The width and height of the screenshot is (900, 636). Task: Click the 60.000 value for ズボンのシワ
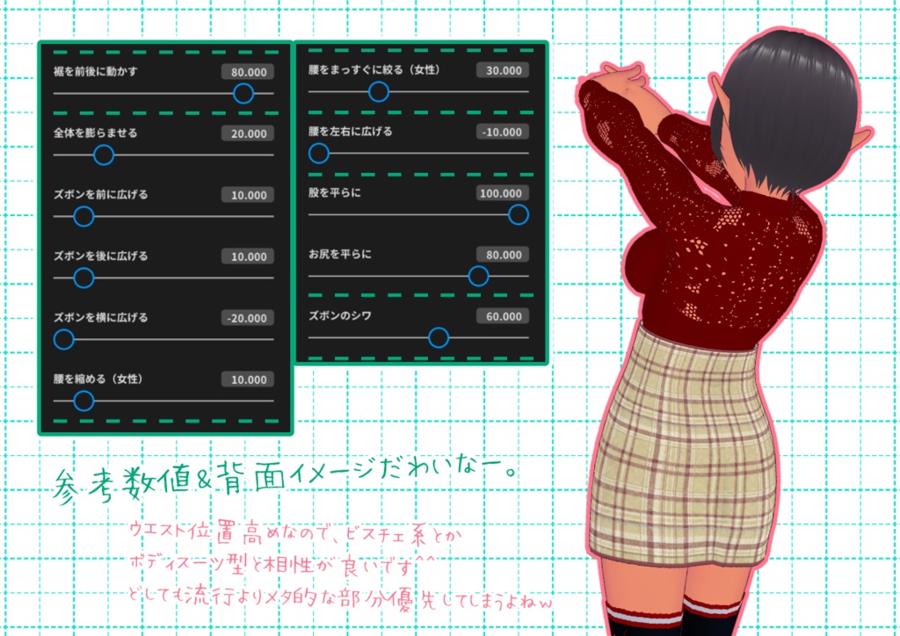click(x=503, y=316)
